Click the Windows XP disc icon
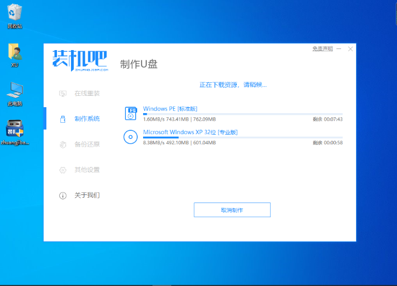Viewport: 397px width, 286px height. [131, 137]
